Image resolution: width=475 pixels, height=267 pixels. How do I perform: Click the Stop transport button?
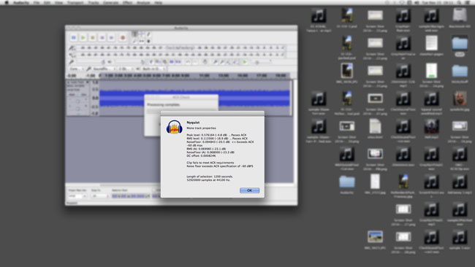tap(92, 38)
